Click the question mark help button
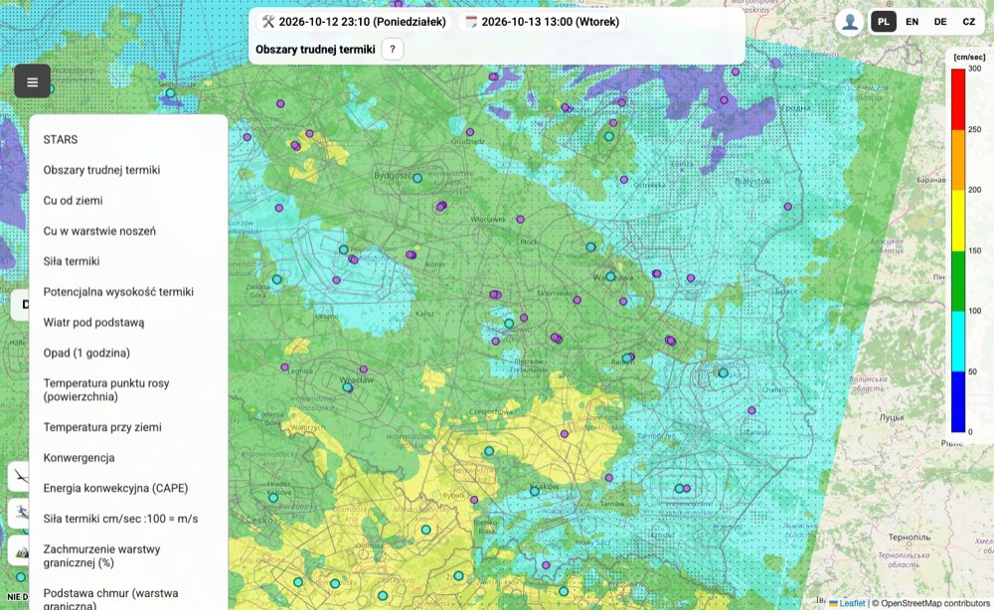994x610 pixels. click(x=393, y=50)
